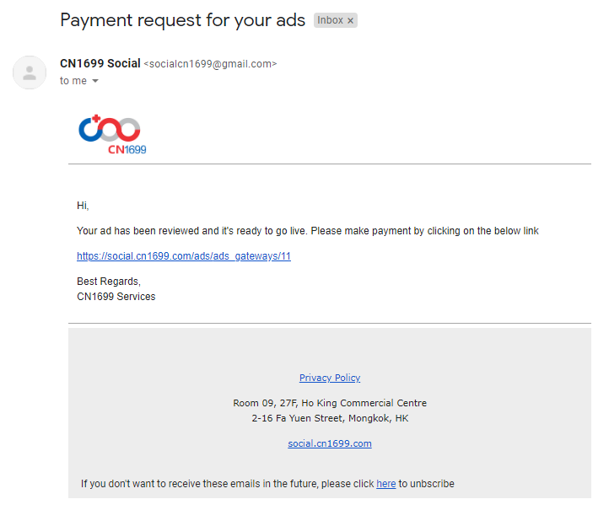Expand recipient details arrow beside "to me"
609x510 pixels.
tap(95, 81)
